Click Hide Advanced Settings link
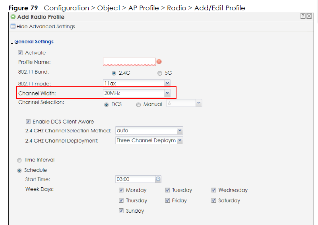The height and width of the screenshot is (225, 318). [46, 27]
